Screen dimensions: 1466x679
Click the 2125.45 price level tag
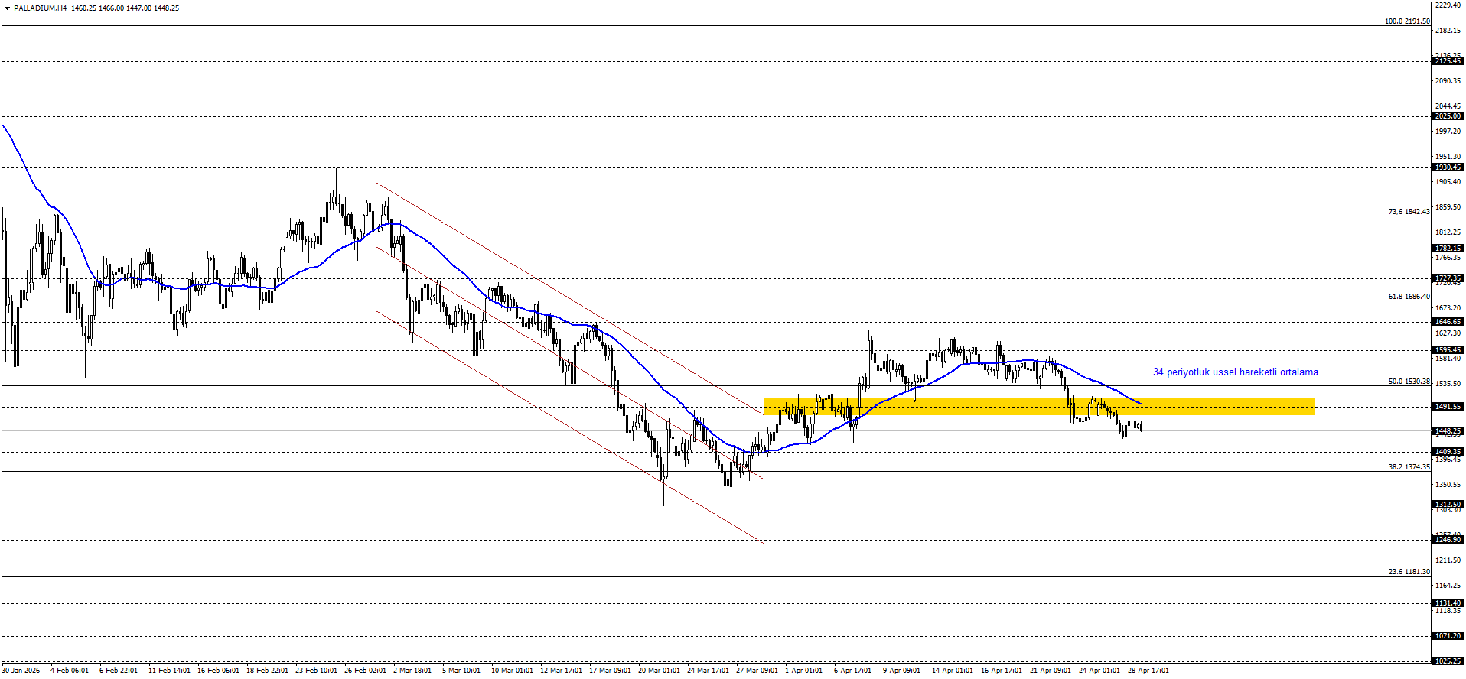click(x=1447, y=61)
